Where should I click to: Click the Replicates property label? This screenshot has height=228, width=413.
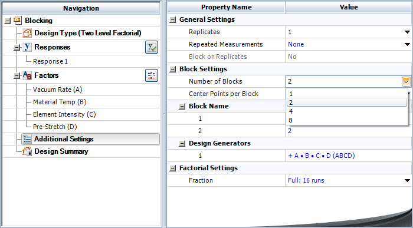[x=204, y=32]
